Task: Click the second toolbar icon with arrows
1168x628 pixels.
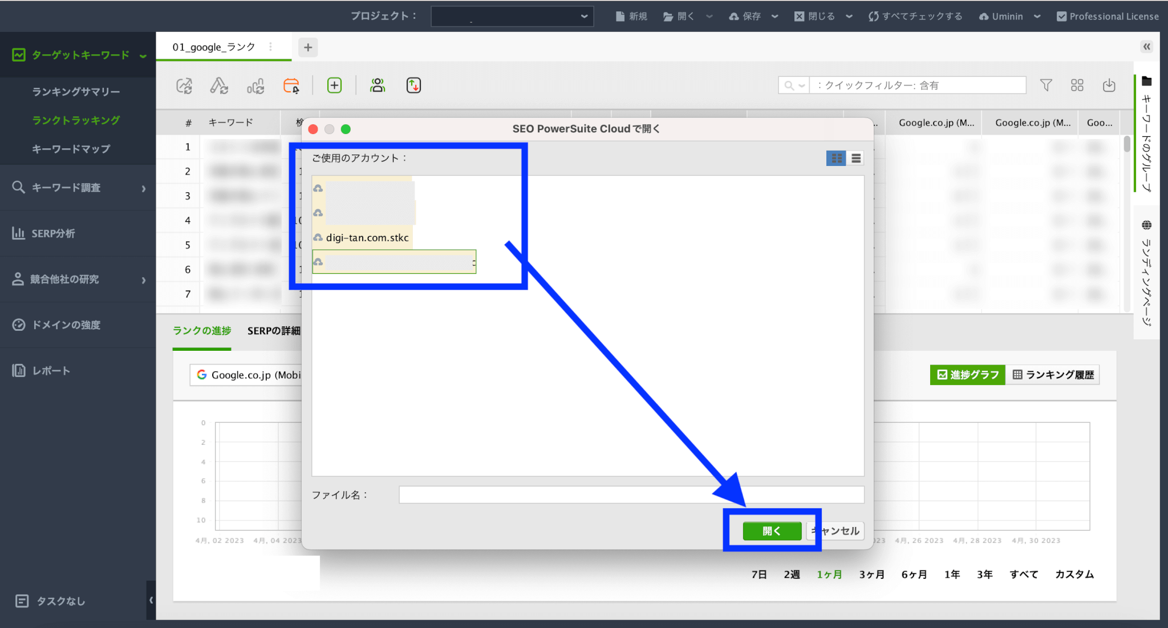Action: coord(219,86)
